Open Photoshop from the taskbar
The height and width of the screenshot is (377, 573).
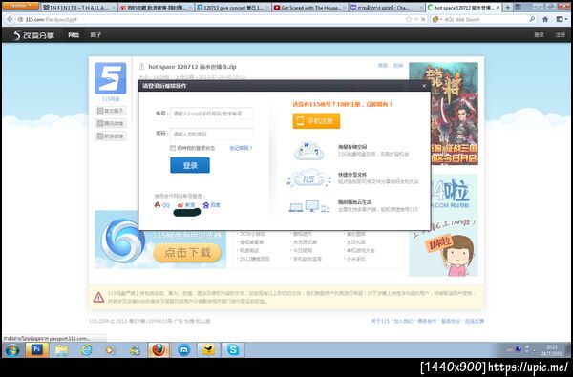click(x=36, y=350)
